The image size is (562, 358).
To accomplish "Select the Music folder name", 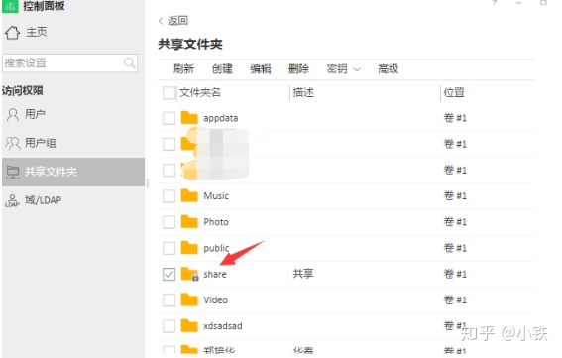I will [216, 196].
